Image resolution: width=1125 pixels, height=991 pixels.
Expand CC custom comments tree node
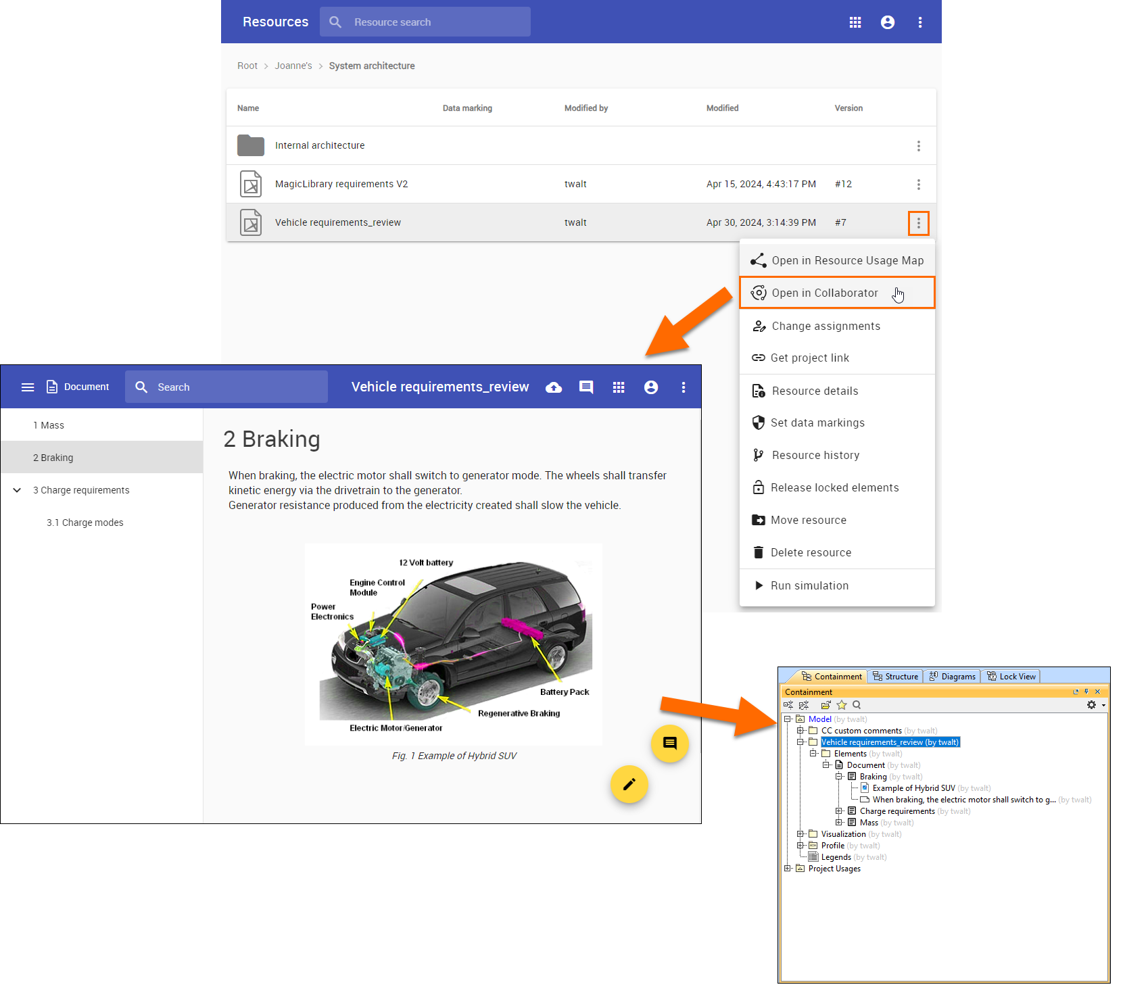800,731
